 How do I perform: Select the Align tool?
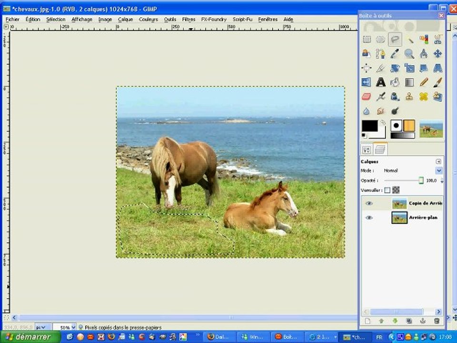tap(367, 68)
